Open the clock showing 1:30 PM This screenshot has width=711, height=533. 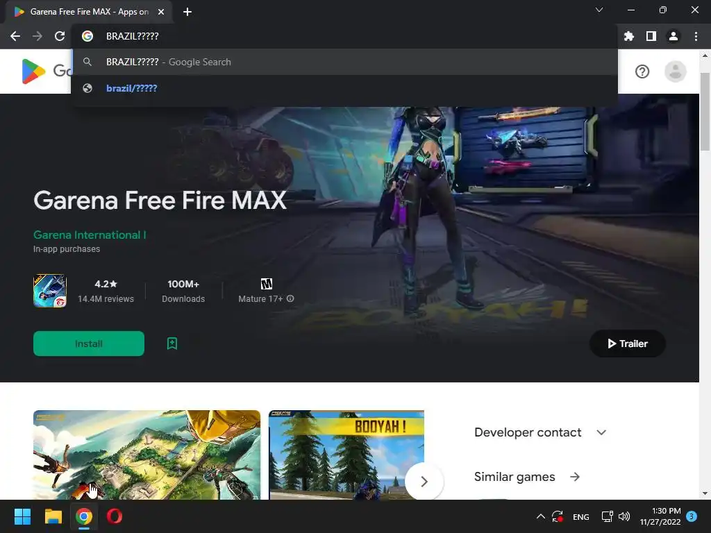(660, 516)
